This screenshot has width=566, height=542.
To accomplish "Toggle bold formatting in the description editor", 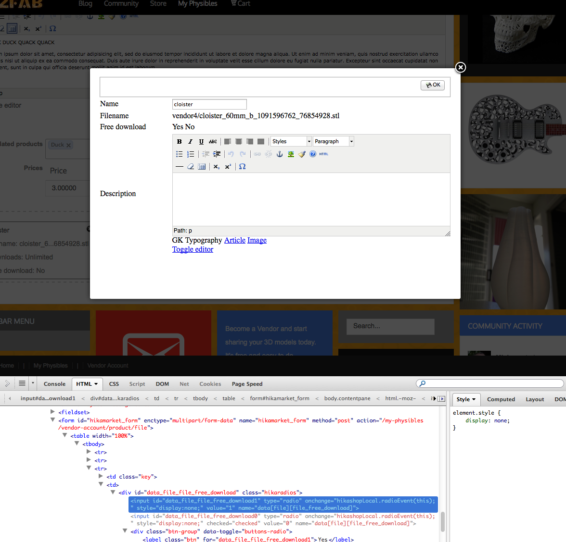I will 179,142.
